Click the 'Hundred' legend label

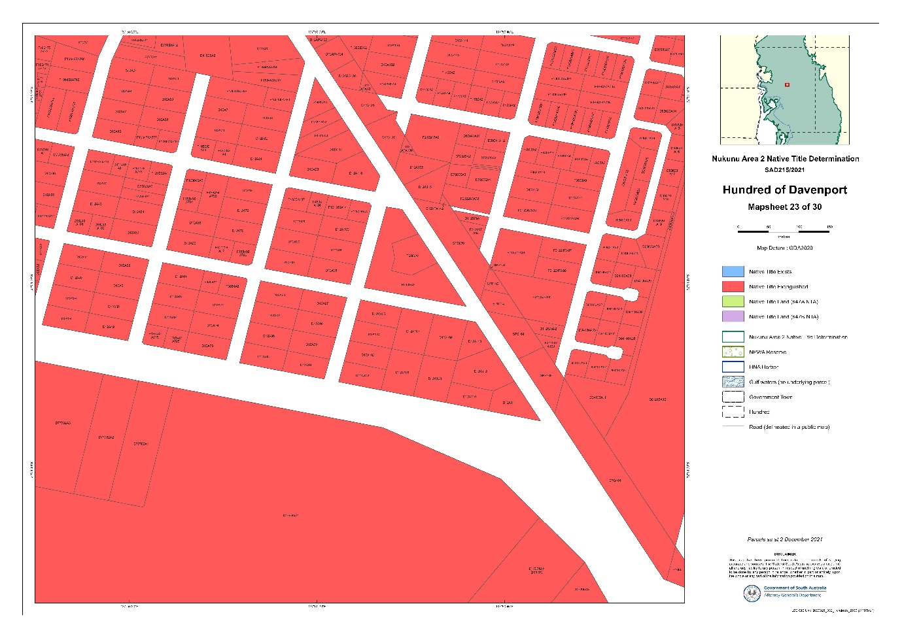pos(759,412)
